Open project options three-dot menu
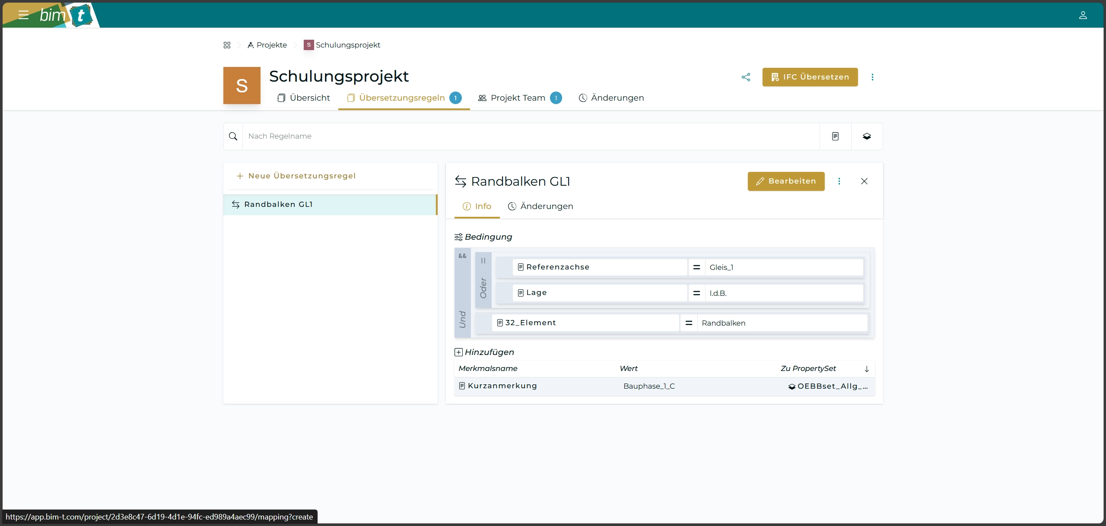1106x526 pixels. [872, 77]
